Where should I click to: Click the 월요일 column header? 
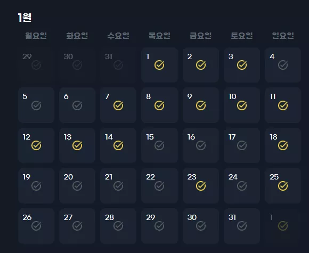pyautogui.click(x=36, y=36)
